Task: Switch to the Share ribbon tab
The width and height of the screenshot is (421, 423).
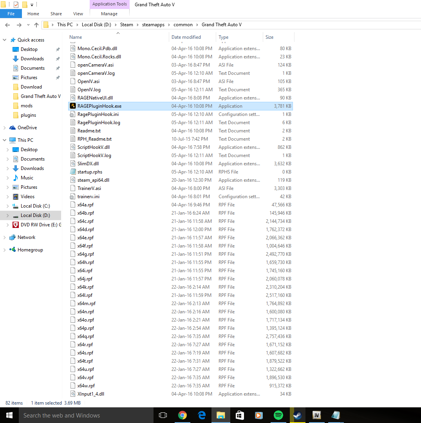Action: point(56,14)
